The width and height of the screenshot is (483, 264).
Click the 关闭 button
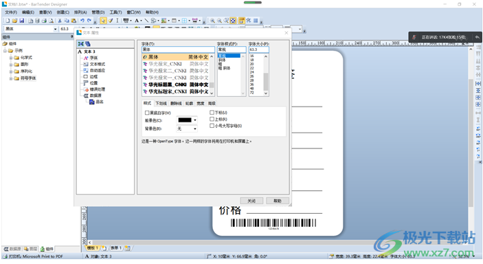(x=251, y=201)
